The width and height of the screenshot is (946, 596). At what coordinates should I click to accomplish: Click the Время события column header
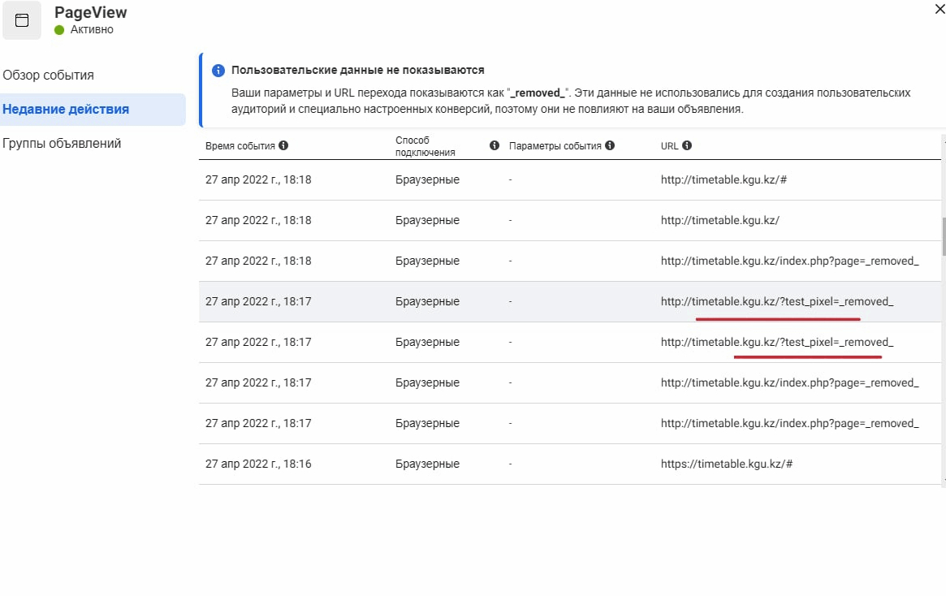[x=240, y=146]
